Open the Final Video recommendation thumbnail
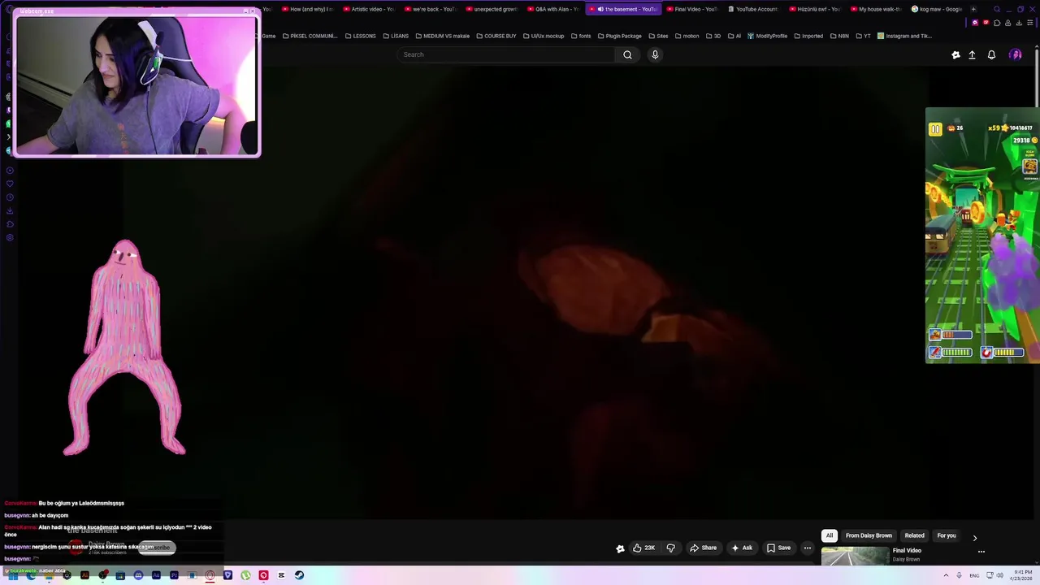This screenshot has width=1040, height=585. (855, 556)
